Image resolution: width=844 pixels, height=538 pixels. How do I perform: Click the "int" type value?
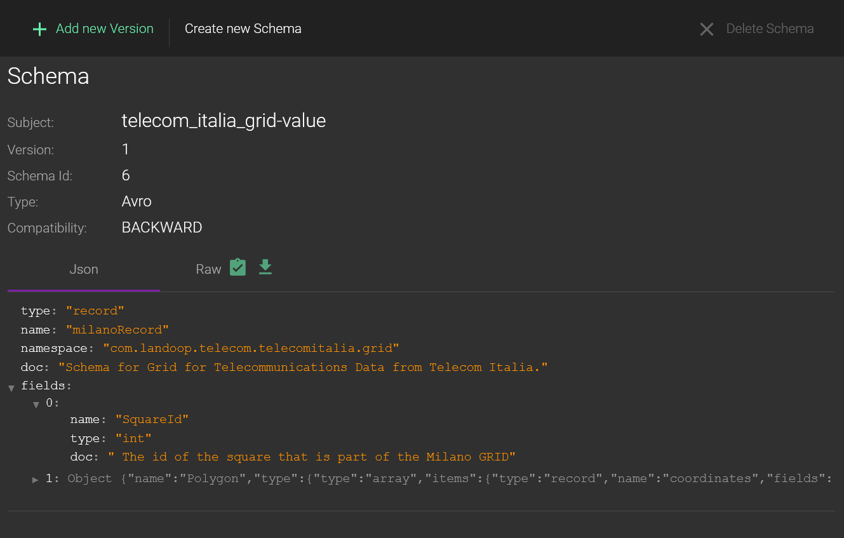click(x=133, y=438)
